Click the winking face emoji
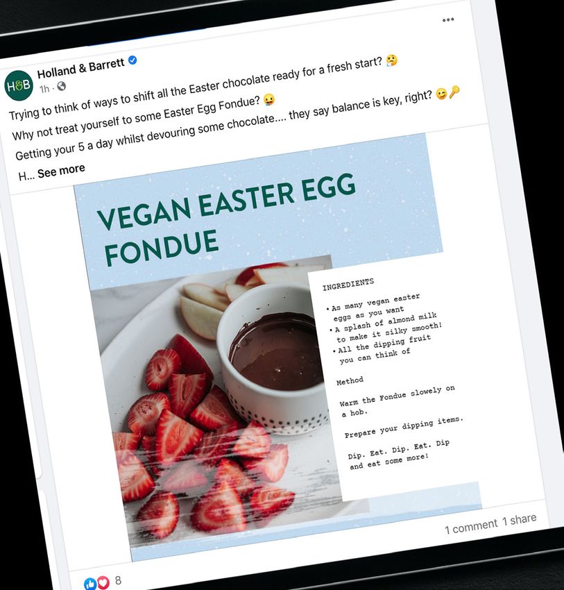564x590 pixels. 441,94
